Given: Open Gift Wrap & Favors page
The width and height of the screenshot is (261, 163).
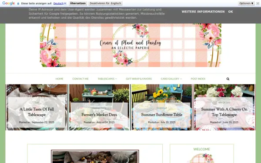Looking at the screenshot, I should tap(139, 79).
